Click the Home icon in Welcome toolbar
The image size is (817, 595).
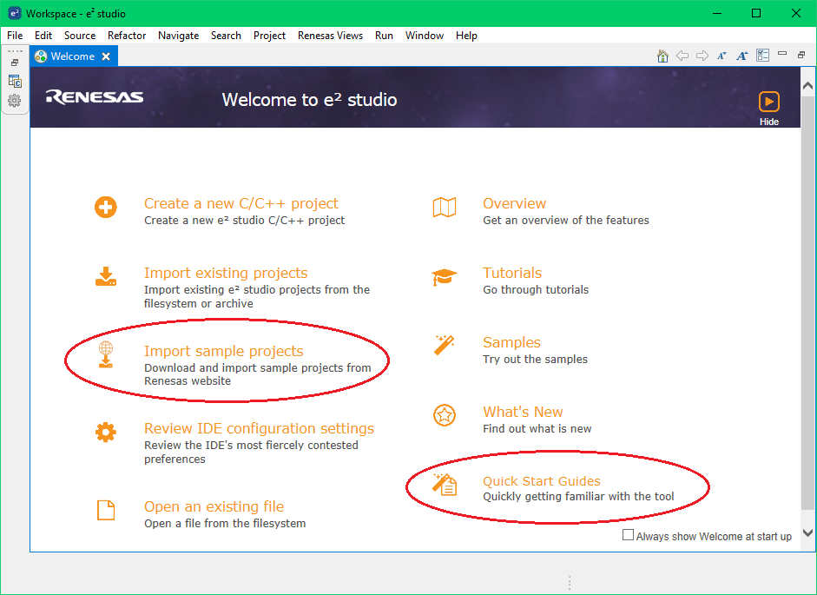[x=662, y=56]
